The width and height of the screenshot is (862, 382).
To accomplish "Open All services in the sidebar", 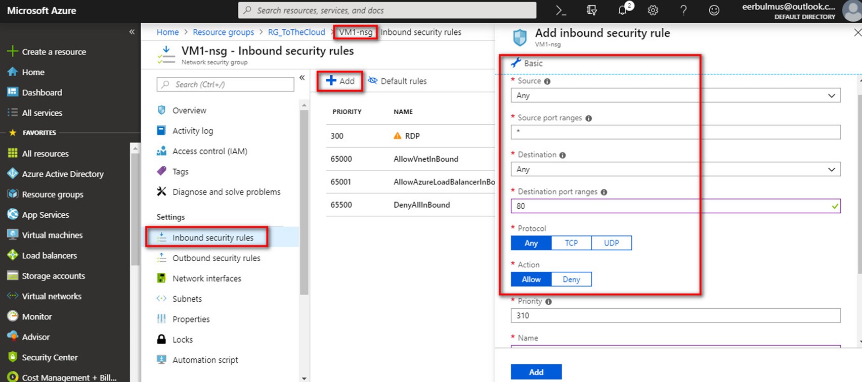I will [x=42, y=113].
